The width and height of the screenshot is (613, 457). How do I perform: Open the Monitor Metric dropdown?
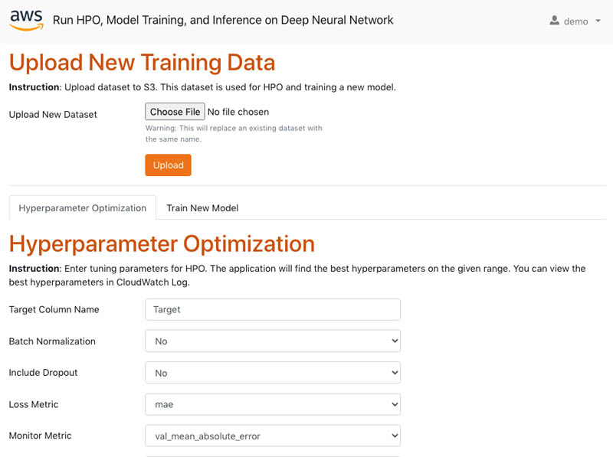[x=273, y=436]
